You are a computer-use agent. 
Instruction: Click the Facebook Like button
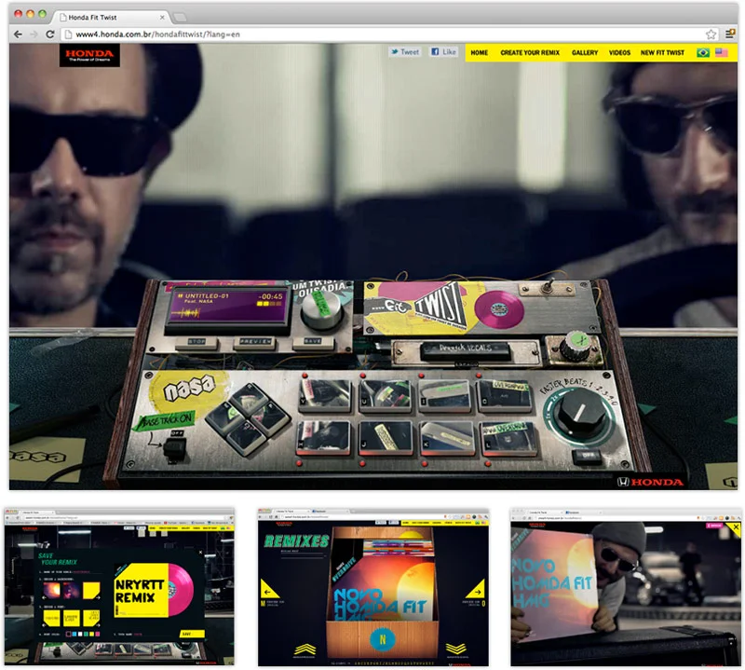tap(443, 52)
